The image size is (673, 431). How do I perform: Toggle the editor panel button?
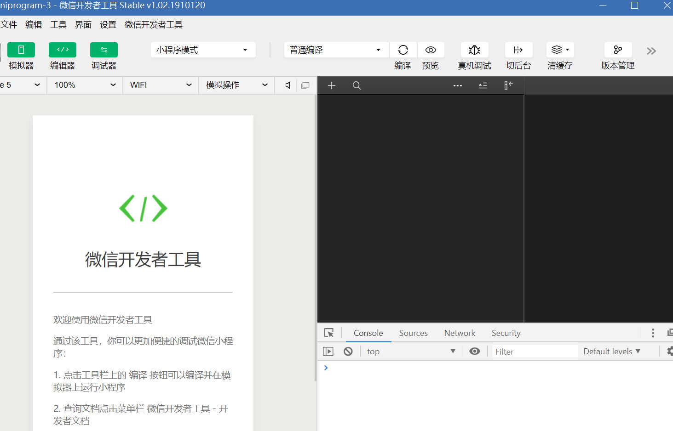point(63,50)
